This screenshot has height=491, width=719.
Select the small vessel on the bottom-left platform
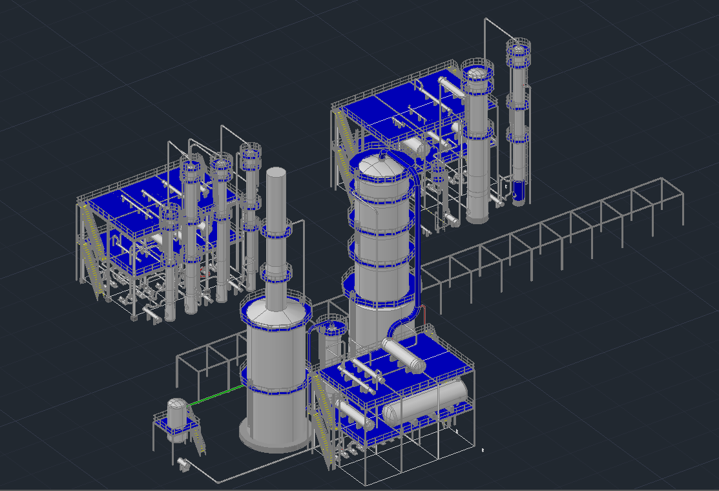pyautogui.click(x=177, y=419)
